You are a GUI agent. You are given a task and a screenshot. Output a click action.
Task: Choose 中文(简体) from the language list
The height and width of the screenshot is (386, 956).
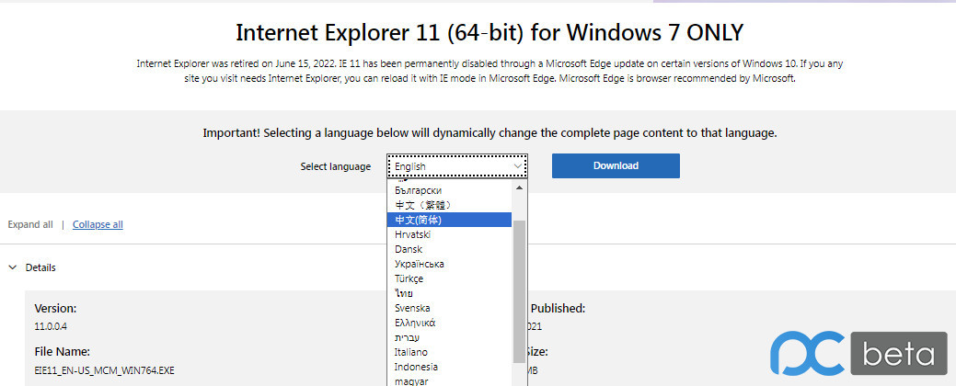click(449, 220)
